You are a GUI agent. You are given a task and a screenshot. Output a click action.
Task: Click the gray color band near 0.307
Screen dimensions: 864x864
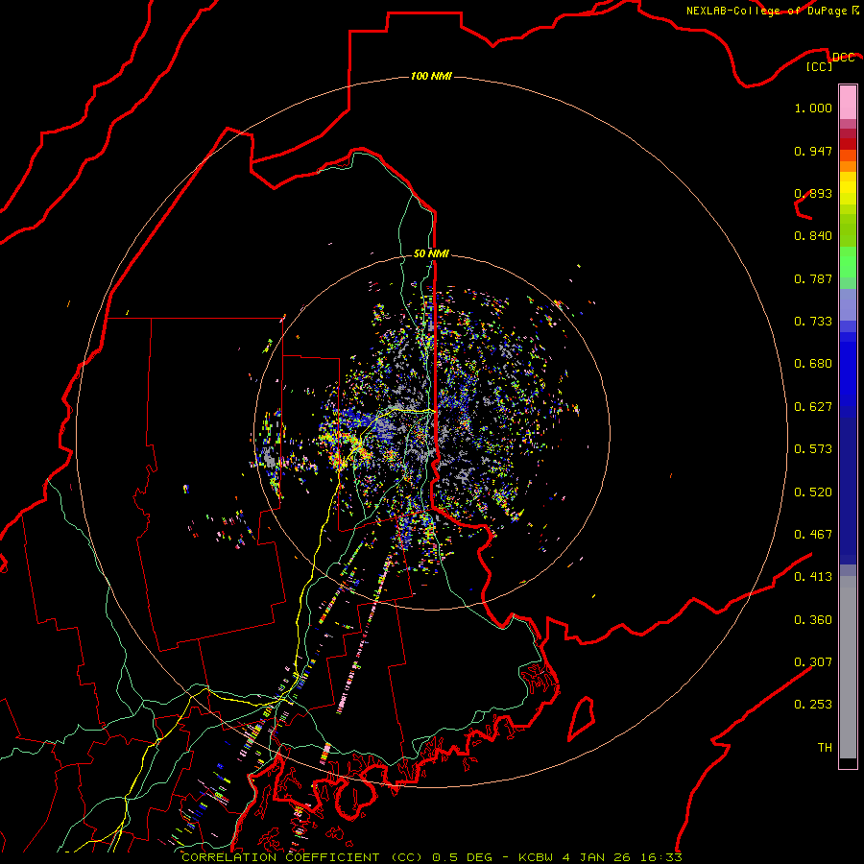point(848,667)
